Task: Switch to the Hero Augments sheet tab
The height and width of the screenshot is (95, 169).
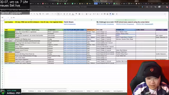Action: click(118, 91)
